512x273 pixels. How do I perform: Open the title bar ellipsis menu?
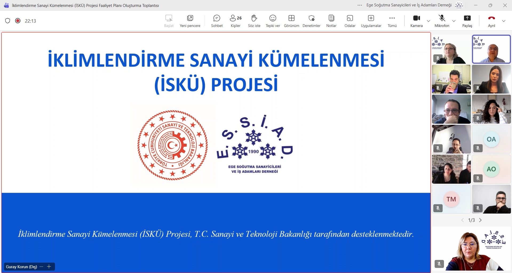[360, 5]
